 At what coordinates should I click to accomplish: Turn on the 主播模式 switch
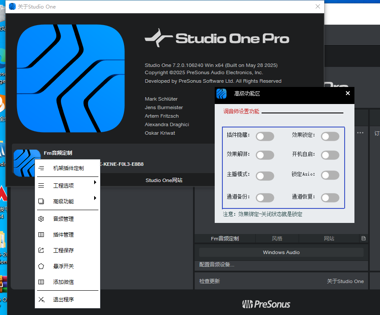(265, 176)
